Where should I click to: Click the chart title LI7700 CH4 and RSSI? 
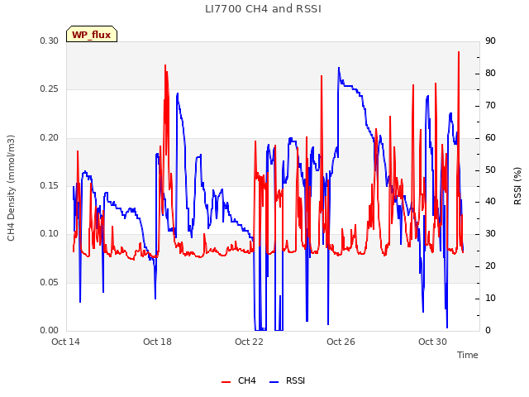click(x=263, y=9)
